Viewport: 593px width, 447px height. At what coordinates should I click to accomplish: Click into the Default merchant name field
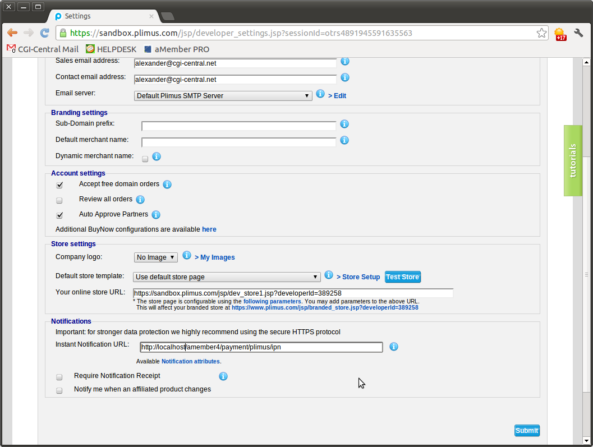pyautogui.click(x=238, y=142)
